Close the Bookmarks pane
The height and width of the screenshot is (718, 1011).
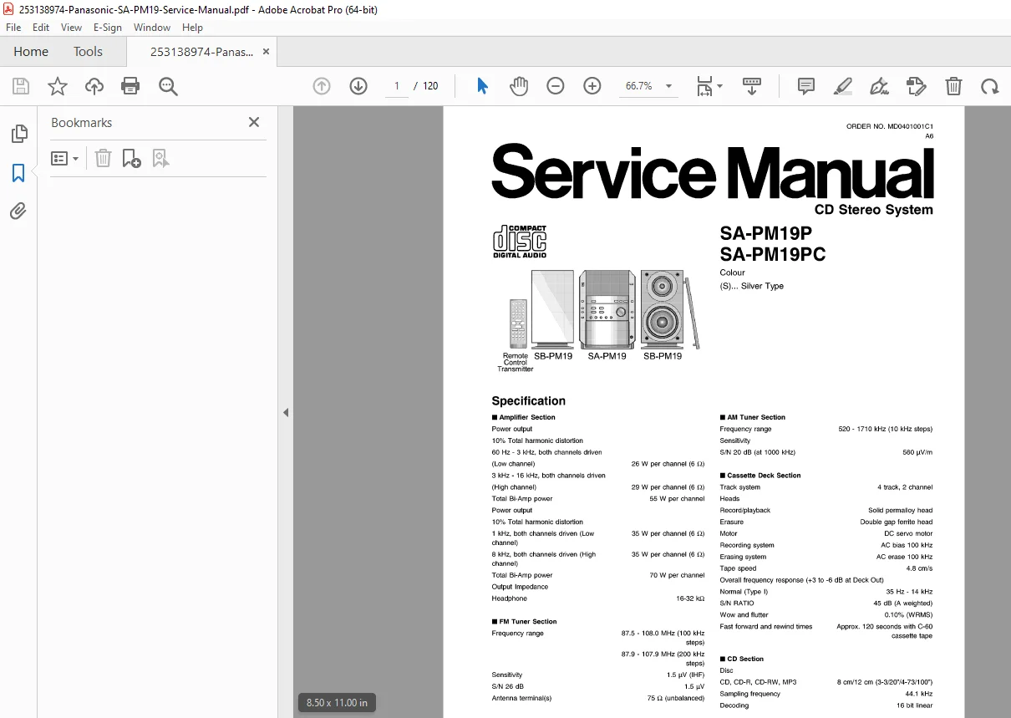click(x=254, y=122)
